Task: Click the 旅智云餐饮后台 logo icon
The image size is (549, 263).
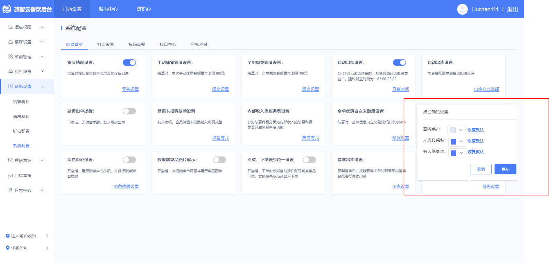Action: point(6,9)
